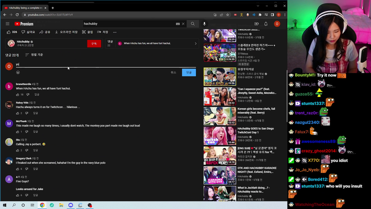Open the create video camera icon
The image size is (371, 209).
[x=256, y=24]
